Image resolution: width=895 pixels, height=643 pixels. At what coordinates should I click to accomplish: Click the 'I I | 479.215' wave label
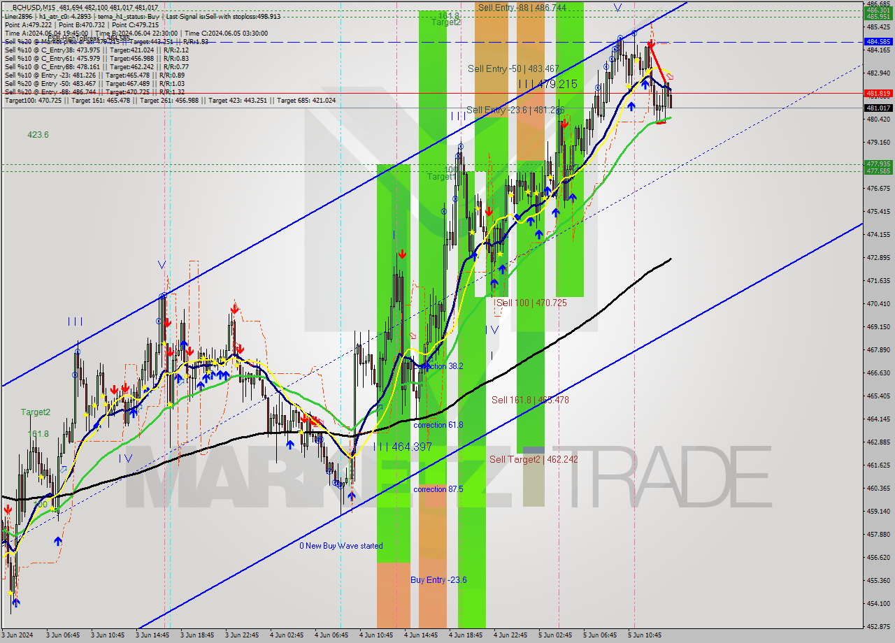547,84
